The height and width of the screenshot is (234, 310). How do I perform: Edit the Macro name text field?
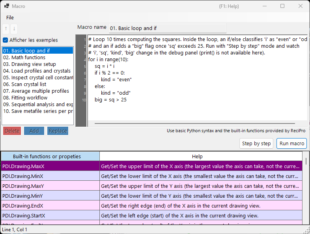(168, 28)
